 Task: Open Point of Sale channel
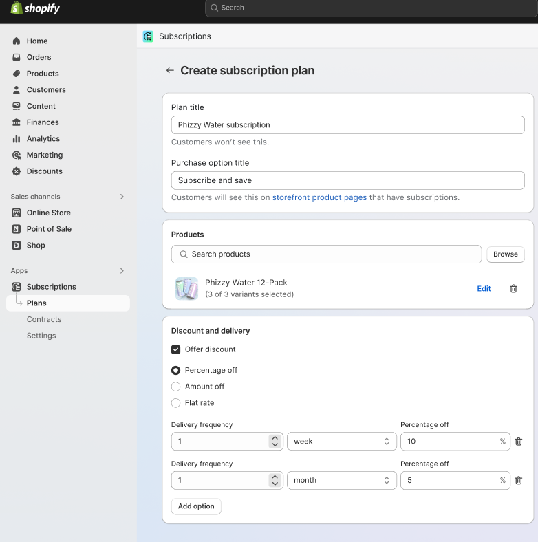coord(49,229)
